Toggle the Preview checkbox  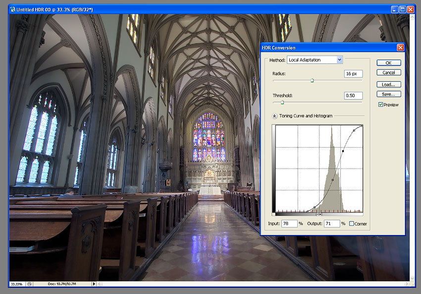pyautogui.click(x=380, y=105)
